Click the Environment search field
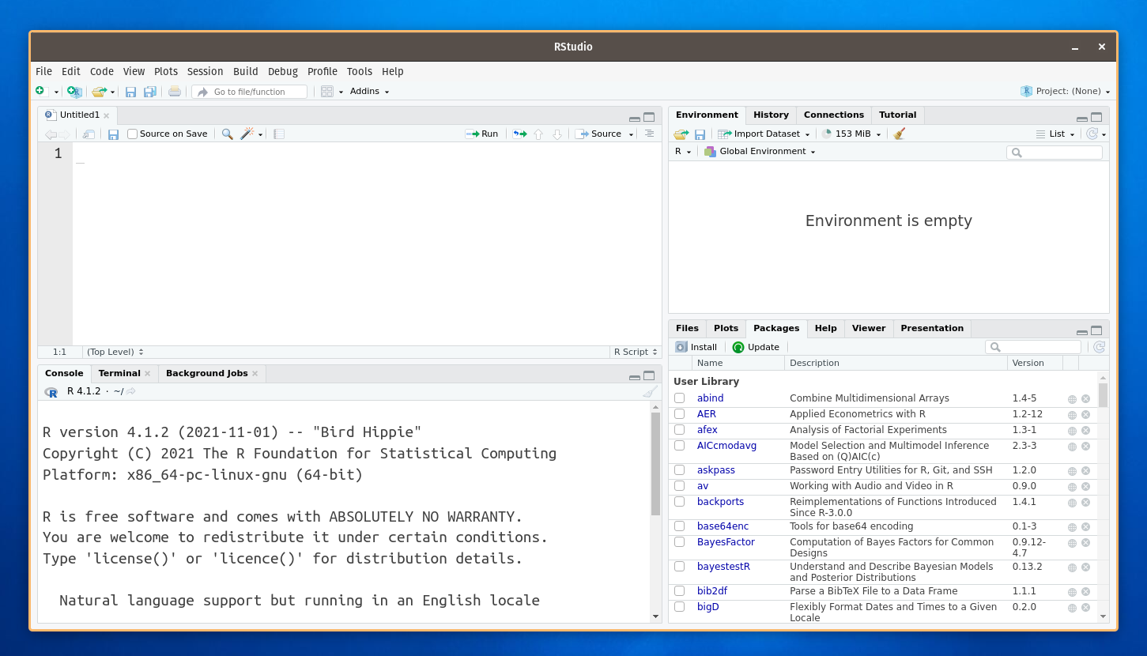The width and height of the screenshot is (1147, 656). point(1055,153)
